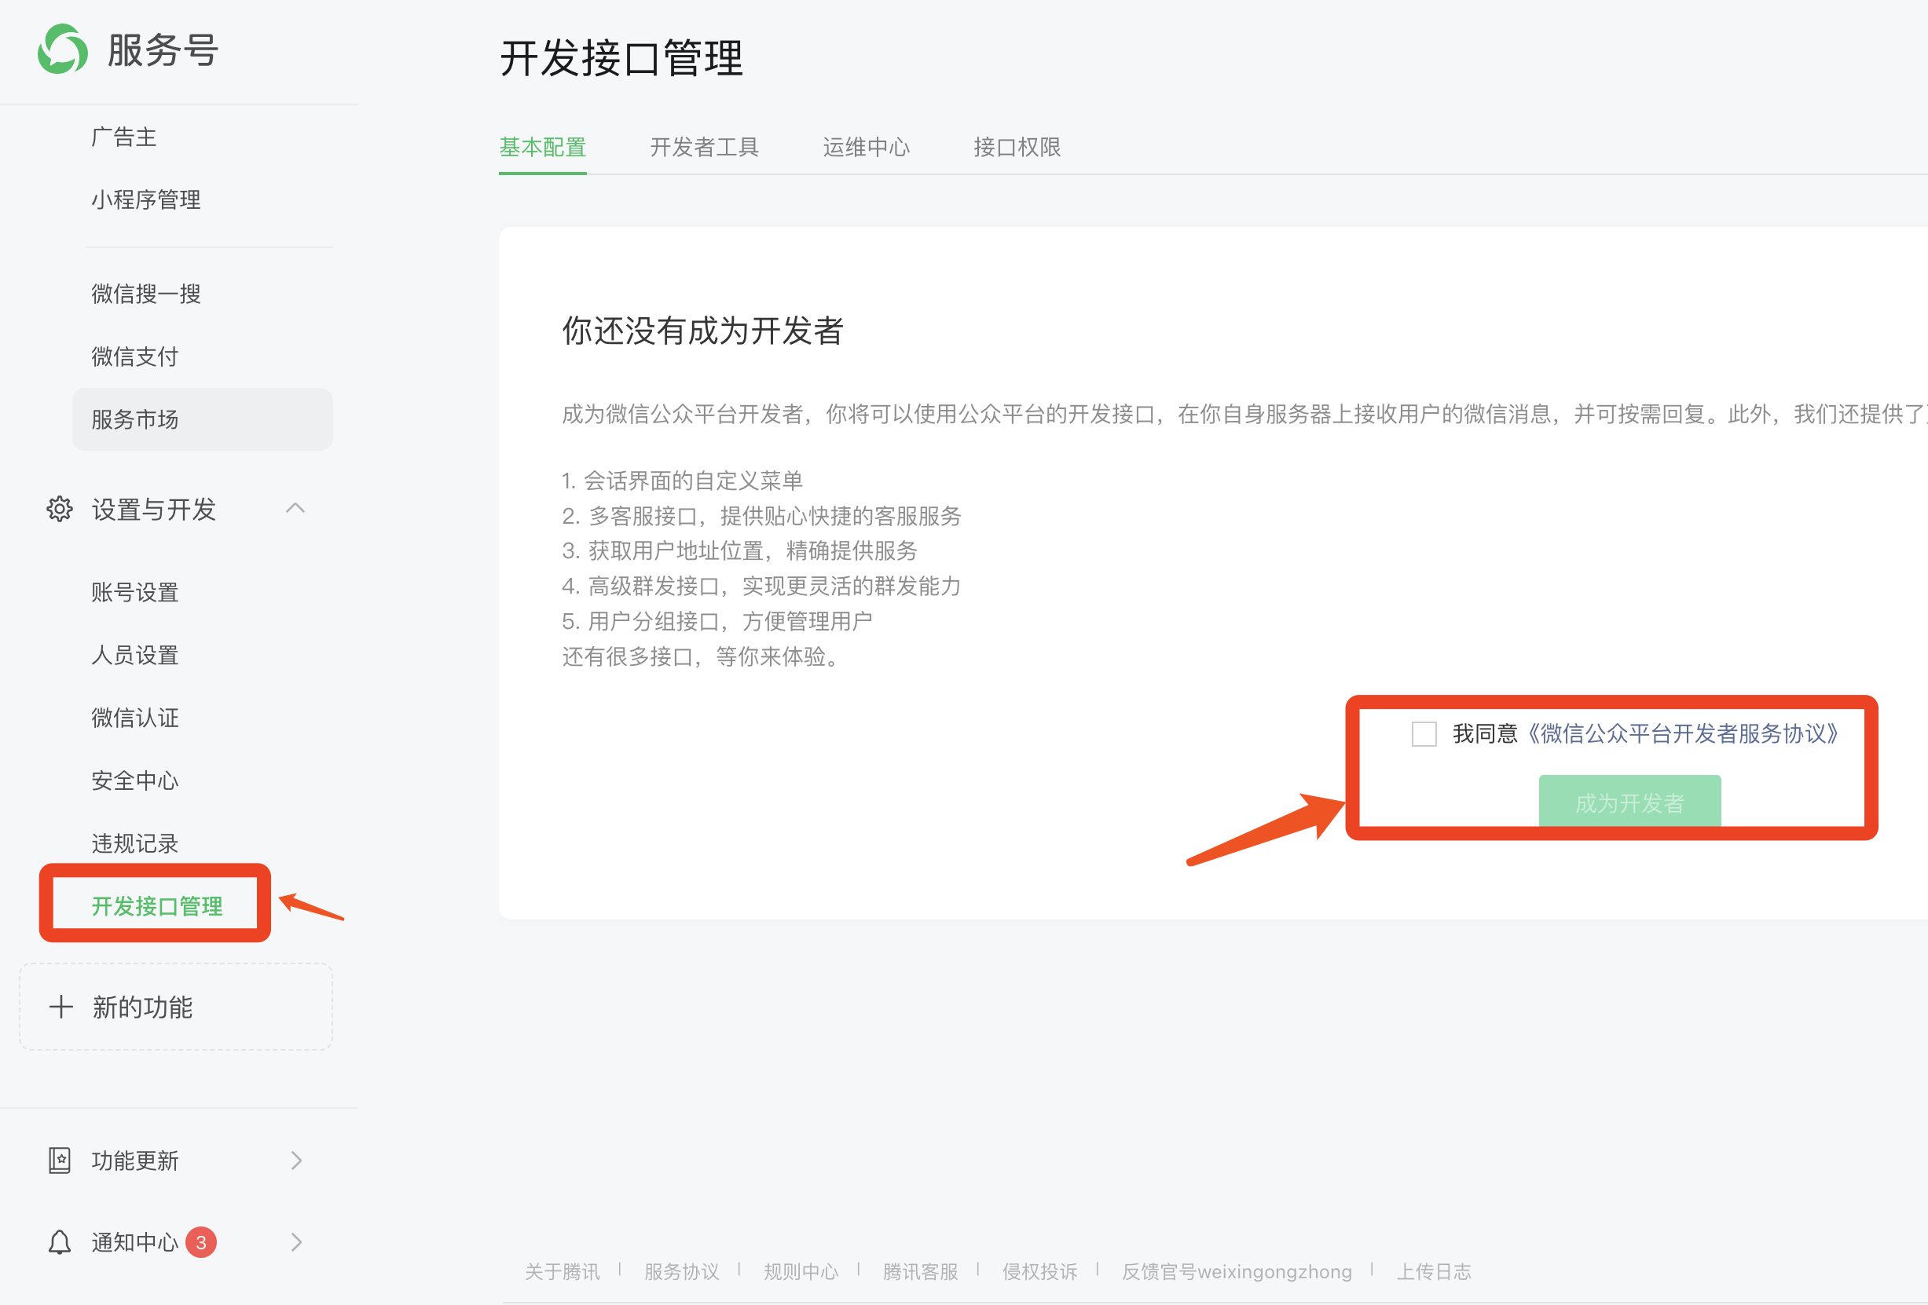The height and width of the screenshot is (1305, 1928).
Task: Expand 通知中心 with its right chevron
Action: pos(296,1242)
